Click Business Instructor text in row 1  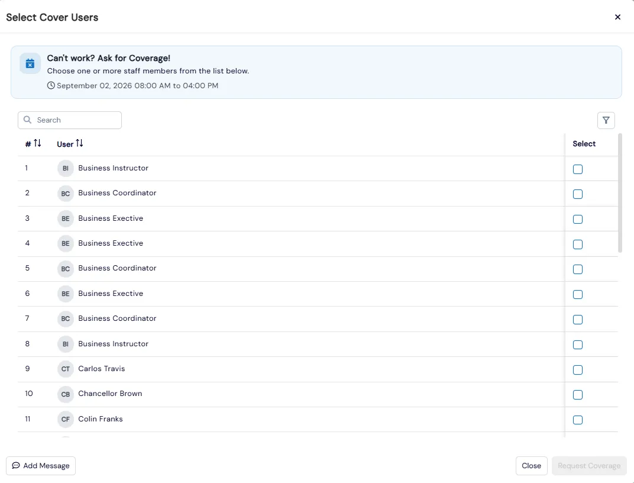tap(113, 168)
